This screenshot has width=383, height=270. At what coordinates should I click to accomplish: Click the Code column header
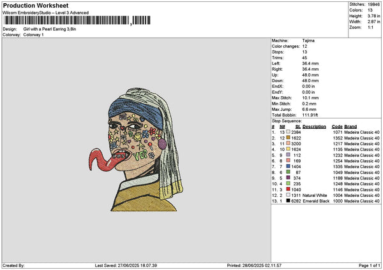click(x=338, y=126)
